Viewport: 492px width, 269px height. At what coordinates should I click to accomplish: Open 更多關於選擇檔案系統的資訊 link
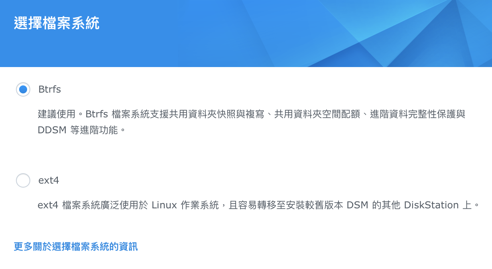76,247
